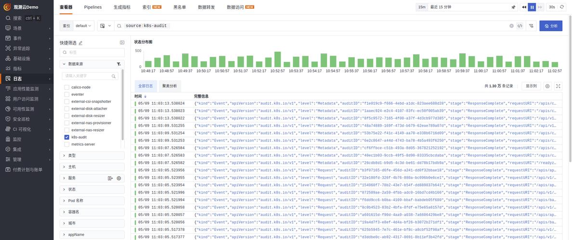Viewport: 572px width, 240px height.
Task: Open the 索引 default dropdown
Action: click(84, 26)
